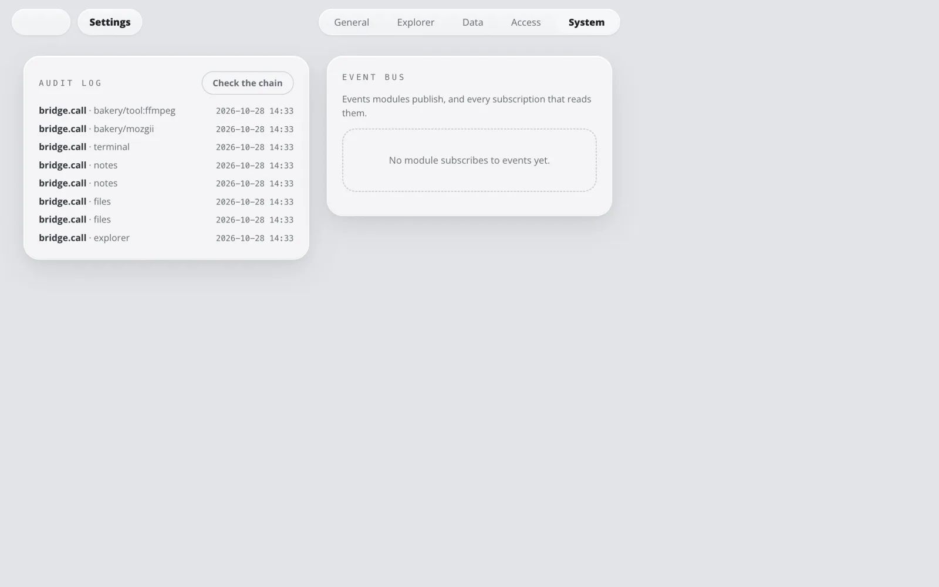Image resolution: width=939 pixels, height=587 pixels.
Task: Select the bakery/tool:ffmpeg audit log entry
Action: [x=166, y=110]
